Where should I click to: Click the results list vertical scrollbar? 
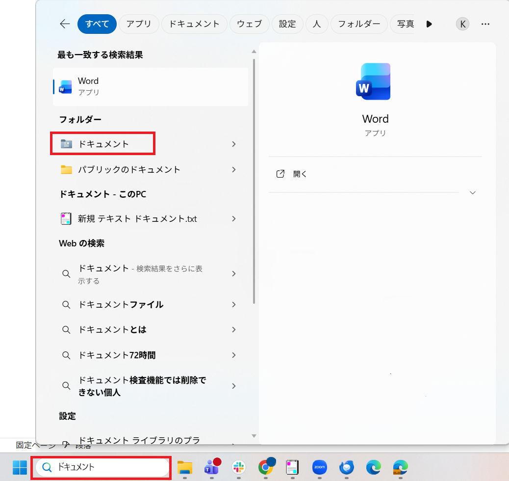pyautogui.click(x=254, y=182)
